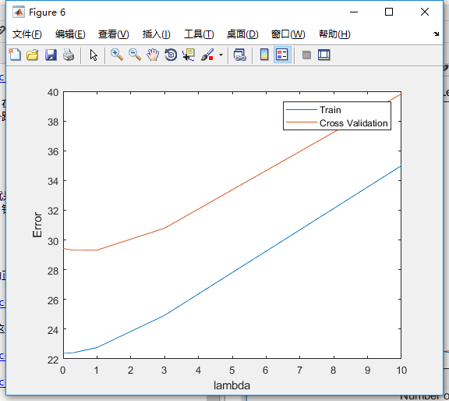Click the New Figure icon
Image resolution: width=449 pixels, height=401 pixels.
coord(15,55)
